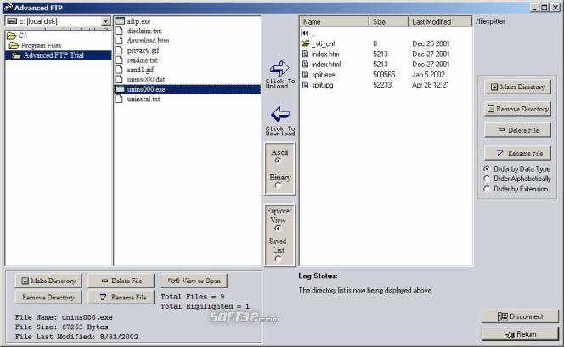Click the sand1.gif file icon
Screen dimensions: 564x347
[119, 70]
